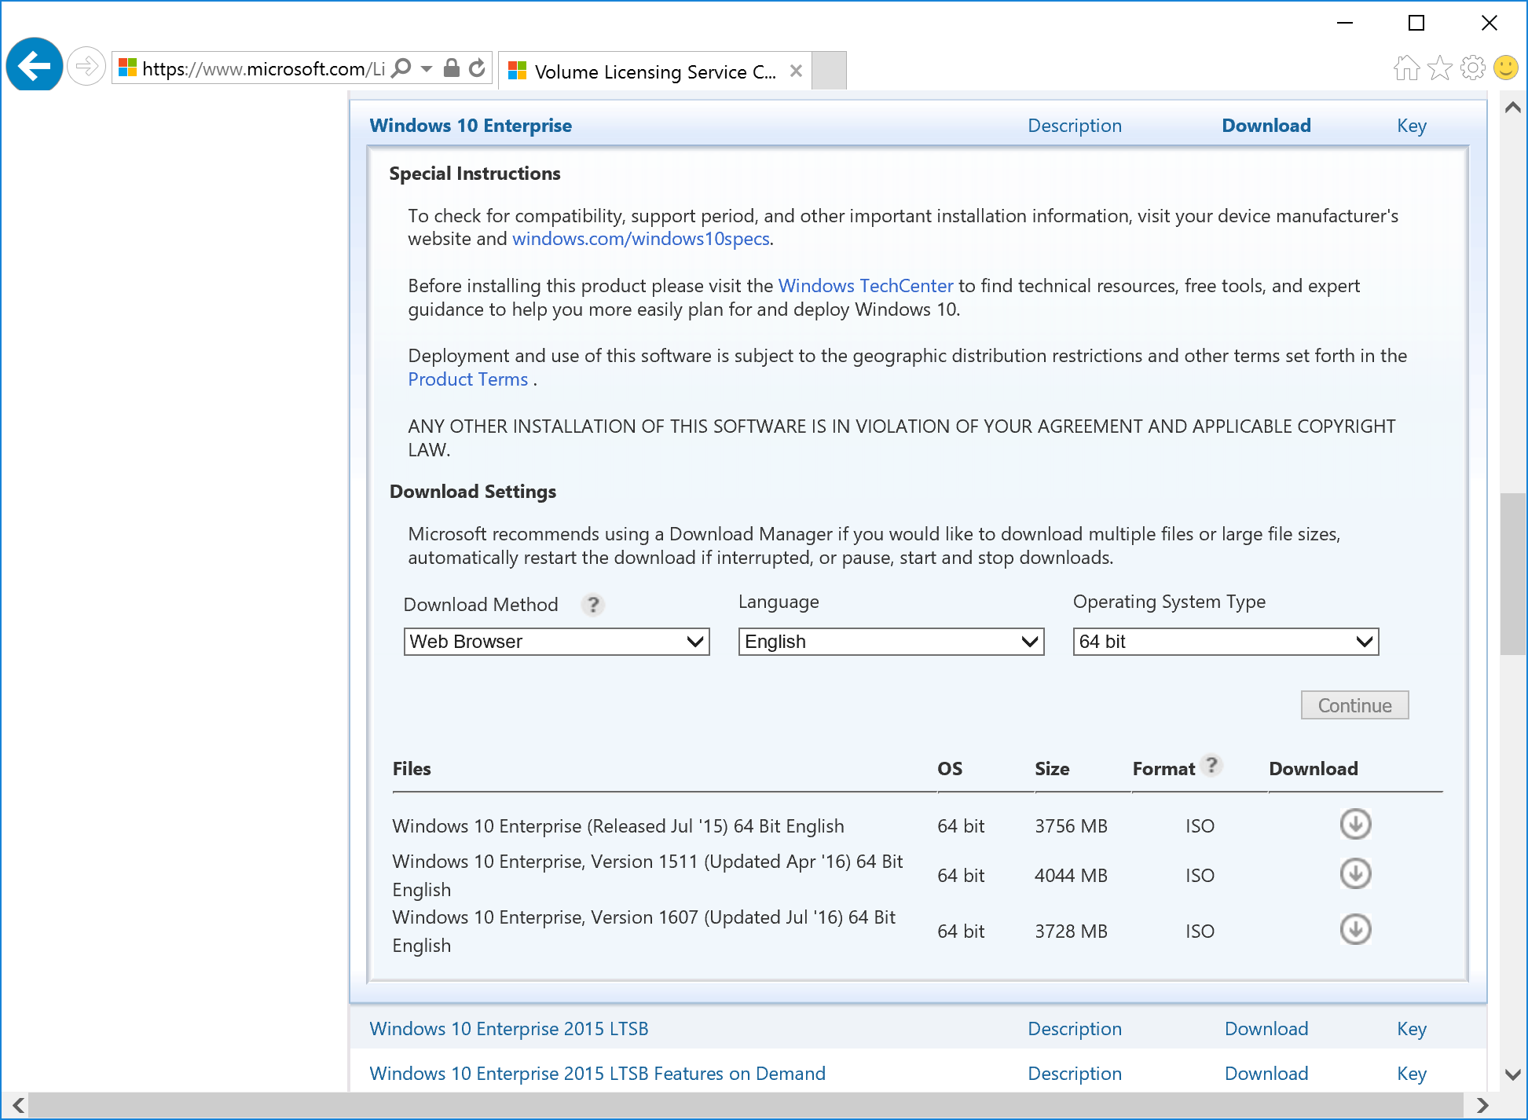Open Description for Windows 10 Enterprise
The image size is (1528, 1120).
point(1075,126)
